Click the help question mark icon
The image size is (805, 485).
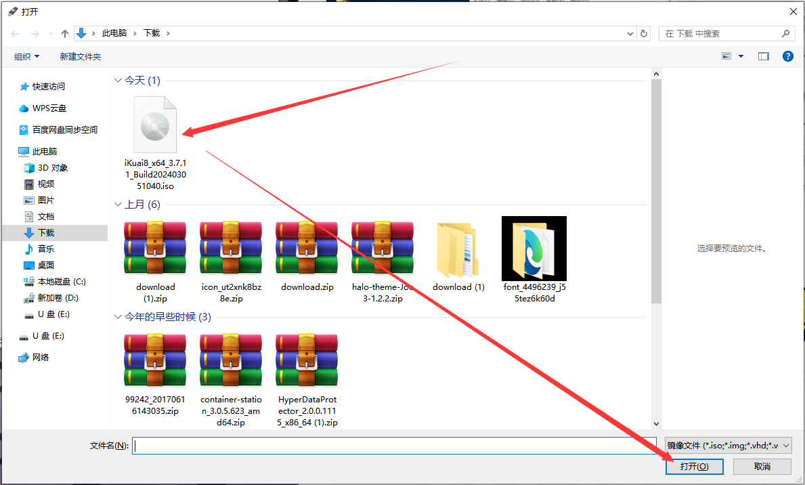pyautogui.click(x=787, y=56)
